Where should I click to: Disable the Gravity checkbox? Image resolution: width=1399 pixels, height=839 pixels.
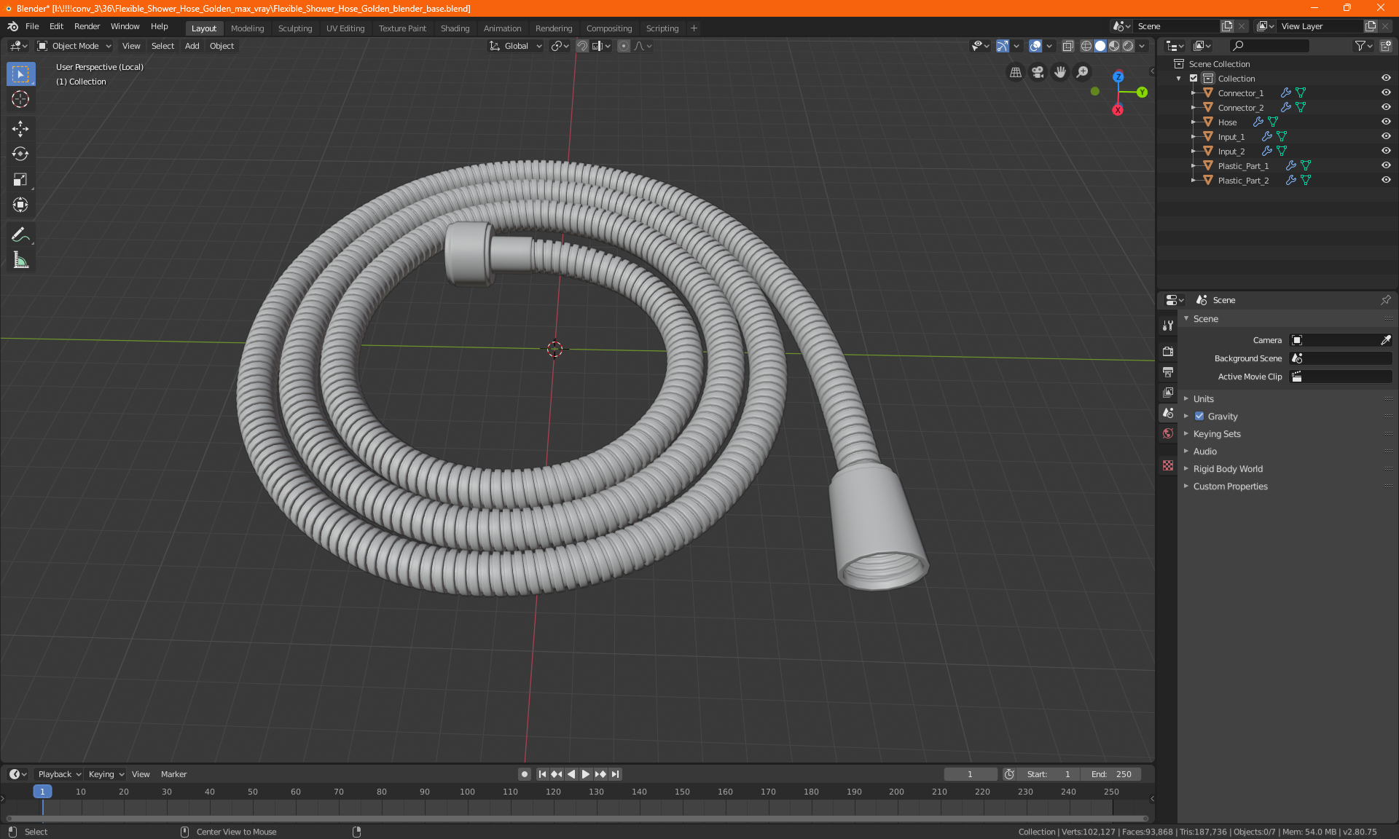coord(1199,417)
